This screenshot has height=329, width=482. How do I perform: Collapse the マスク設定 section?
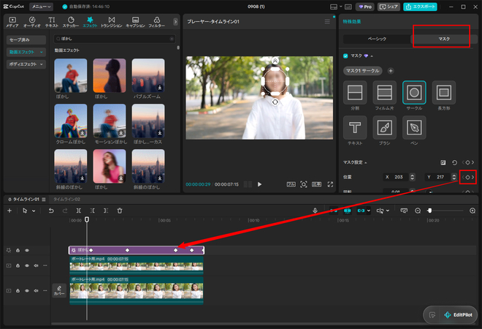coord(365,162)
